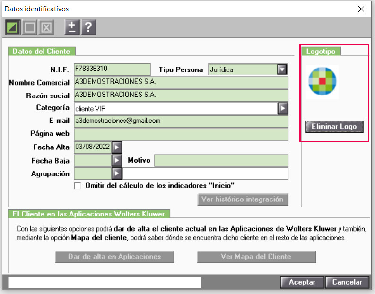Click the E-mail input field
The width and height of the screenshot is (375, 294).
181,121
